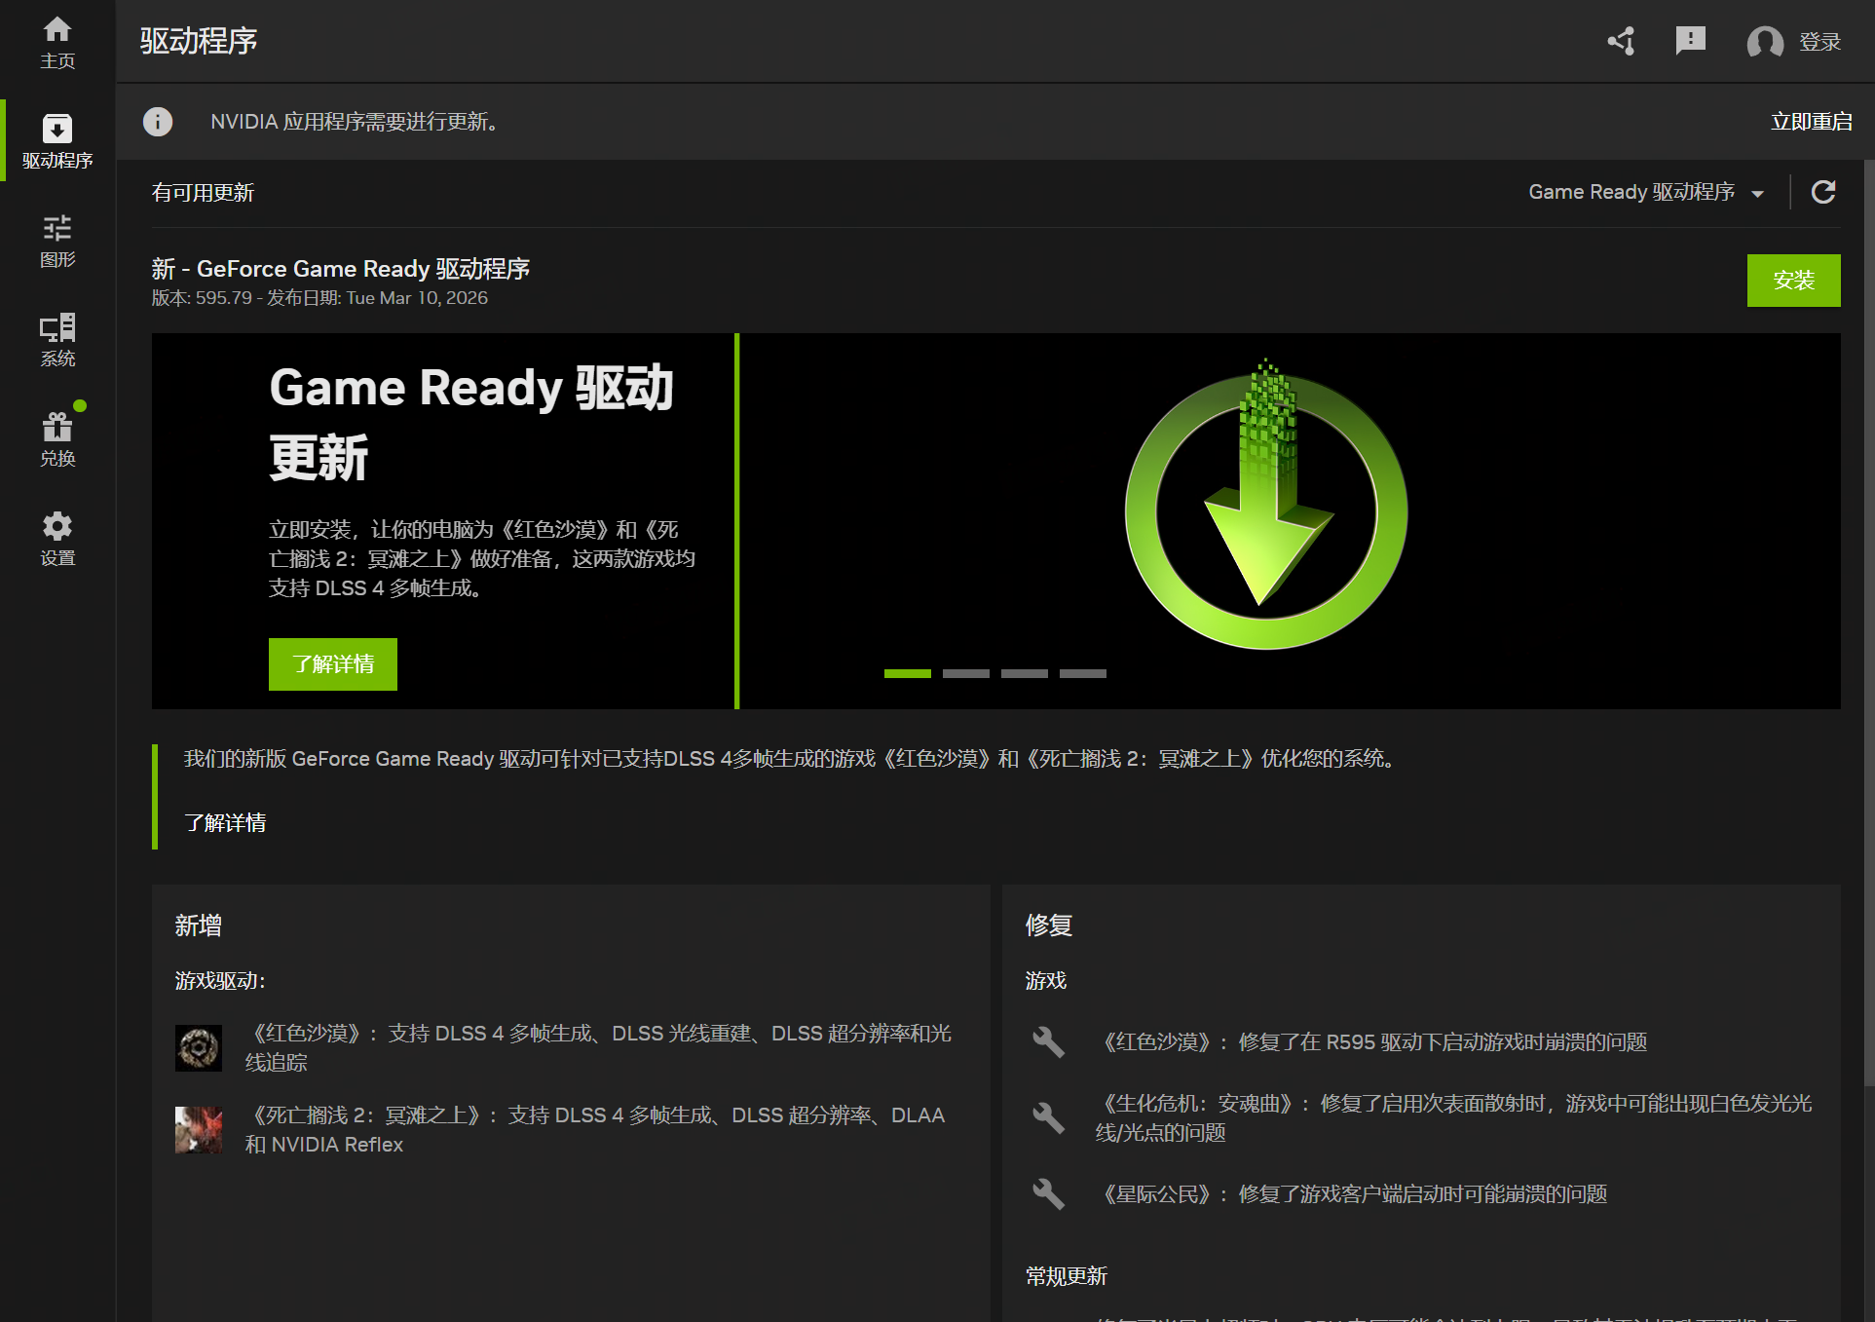
Task: Click 红色沙漠 game thumbnail in 新增
Action: pos(199,1048)
